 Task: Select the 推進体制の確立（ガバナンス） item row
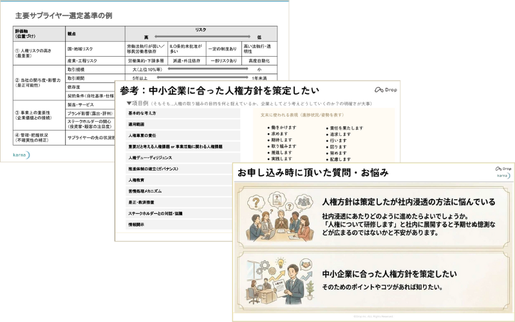click(x=179, y=169)
